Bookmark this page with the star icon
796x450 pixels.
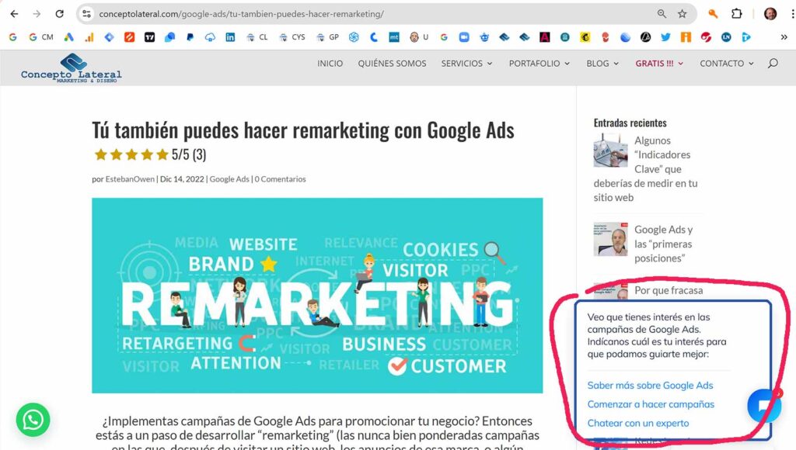point(683,14)
